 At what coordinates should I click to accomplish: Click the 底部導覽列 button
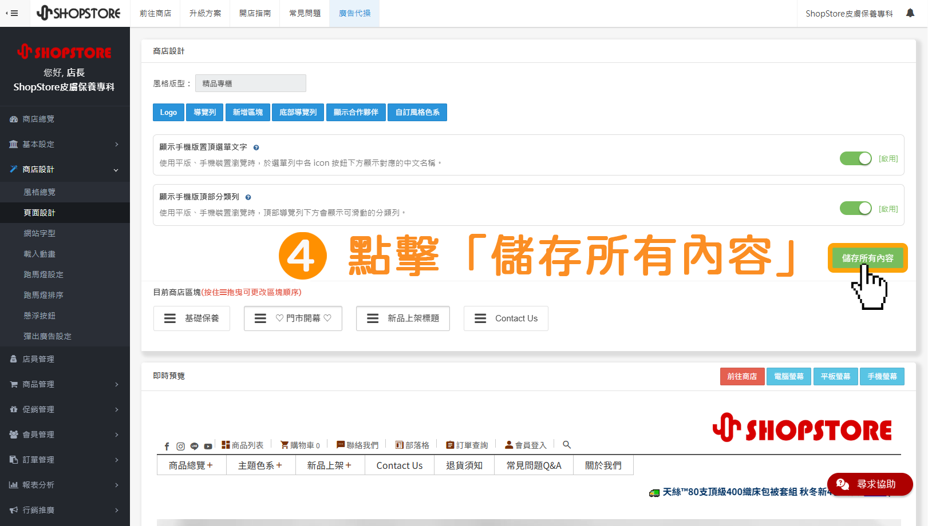pyautogui.click(x=298, y=112)
